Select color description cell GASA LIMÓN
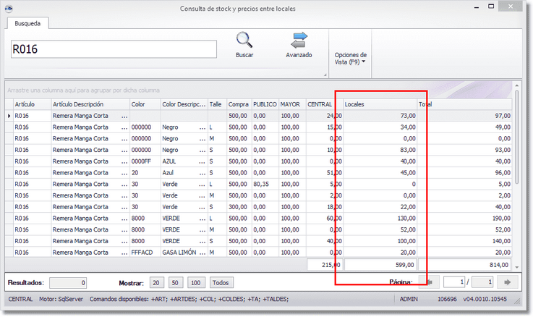 click(184, 253)
